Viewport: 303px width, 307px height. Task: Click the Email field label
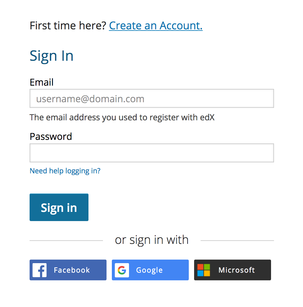[x=41, y=82]
